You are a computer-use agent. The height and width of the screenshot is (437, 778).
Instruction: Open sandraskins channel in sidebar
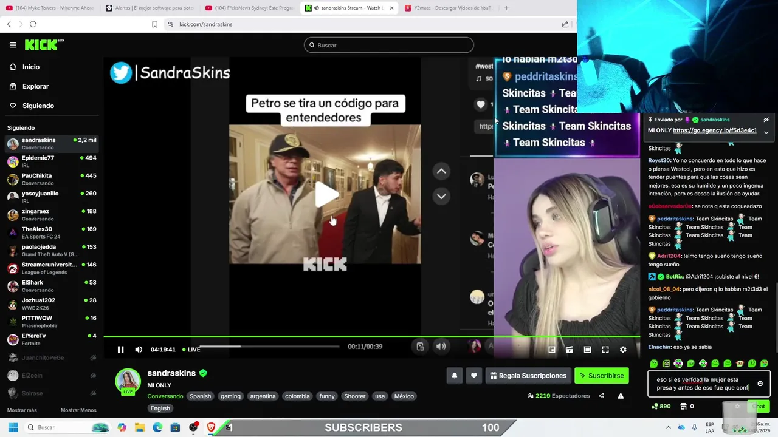coord(52,143)
